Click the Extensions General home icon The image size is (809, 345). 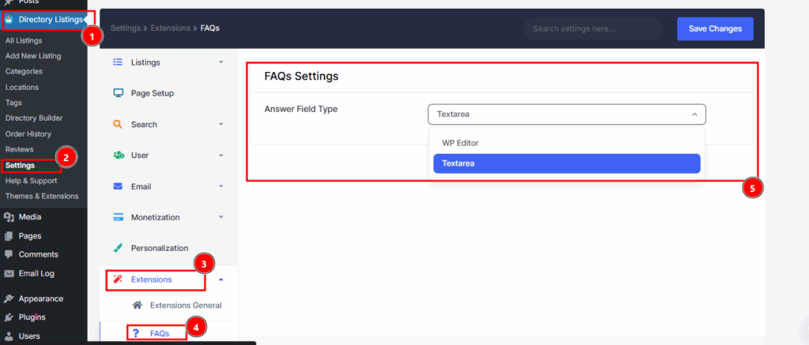click(137, 305)
